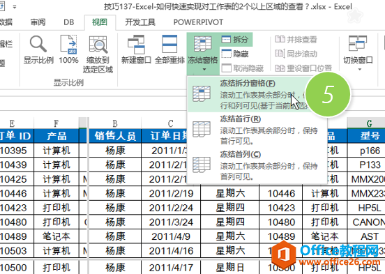Screen dimensions: 385x274
Task: Switch to the 开发工具 (Developer) tab
Action: pyautogui.click(x=140, y=22)
